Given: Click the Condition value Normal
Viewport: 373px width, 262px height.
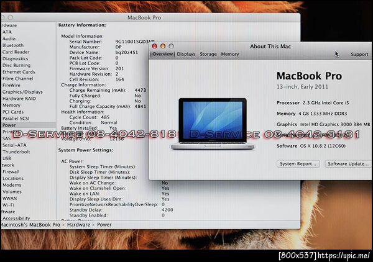Looking at the screenshot, I should [109, 122].
